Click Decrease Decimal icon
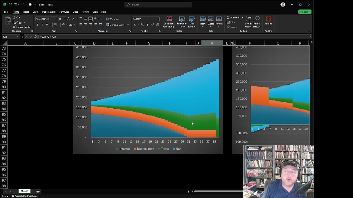The width and height of the screenshot is (353, 198). (157, 25)
